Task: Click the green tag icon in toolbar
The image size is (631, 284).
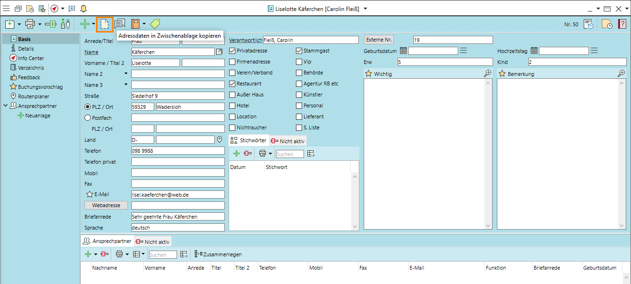Action: pyautogui.click(x=155, y=24)
